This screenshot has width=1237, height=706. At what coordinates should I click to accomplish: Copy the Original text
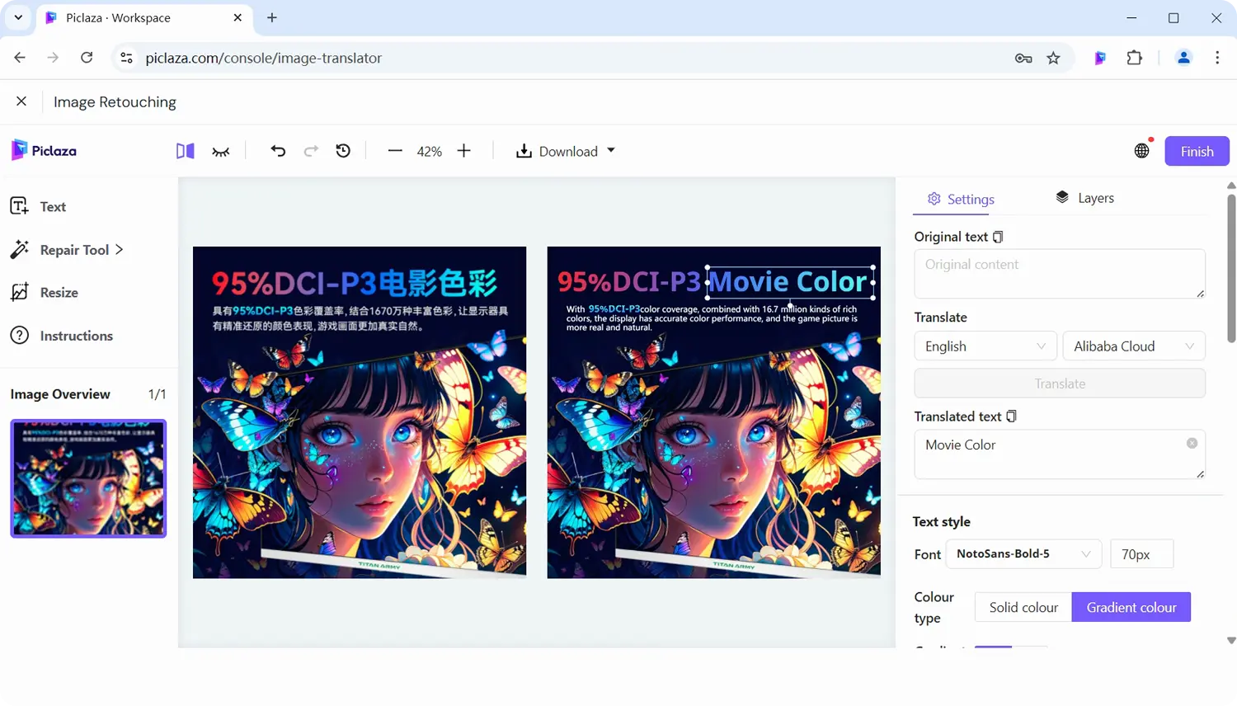pos(998,237)
